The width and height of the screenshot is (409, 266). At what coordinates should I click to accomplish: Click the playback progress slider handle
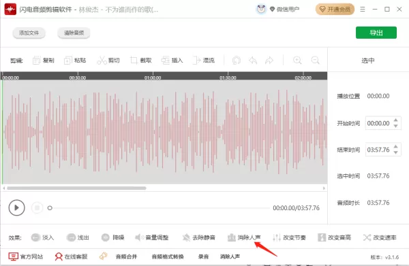[x=50, y=207]
